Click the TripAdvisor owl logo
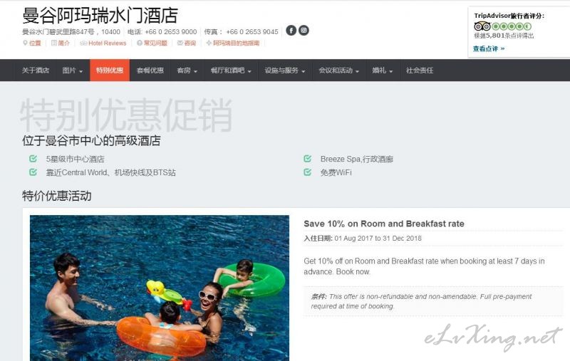The height and width of the screenshot is (361, 570). 482,26
